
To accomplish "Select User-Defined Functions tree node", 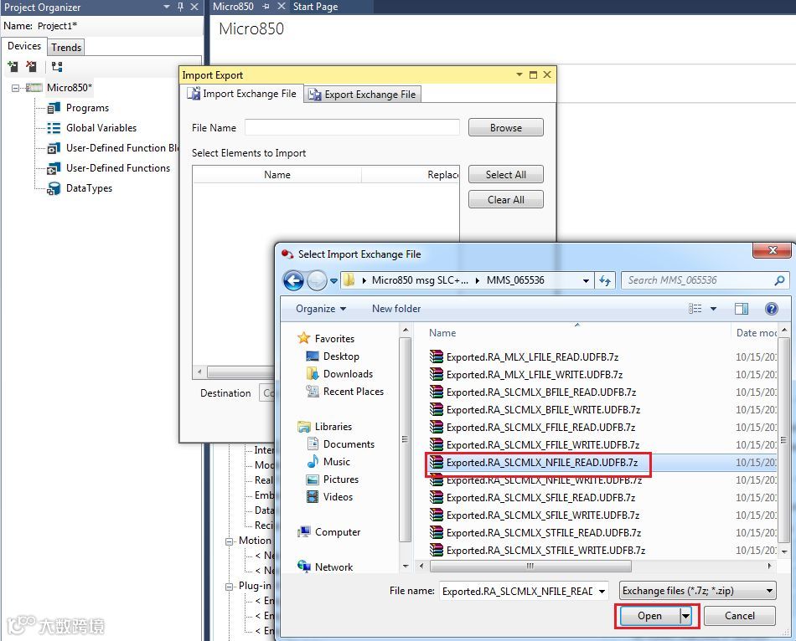I will (118, 168).
